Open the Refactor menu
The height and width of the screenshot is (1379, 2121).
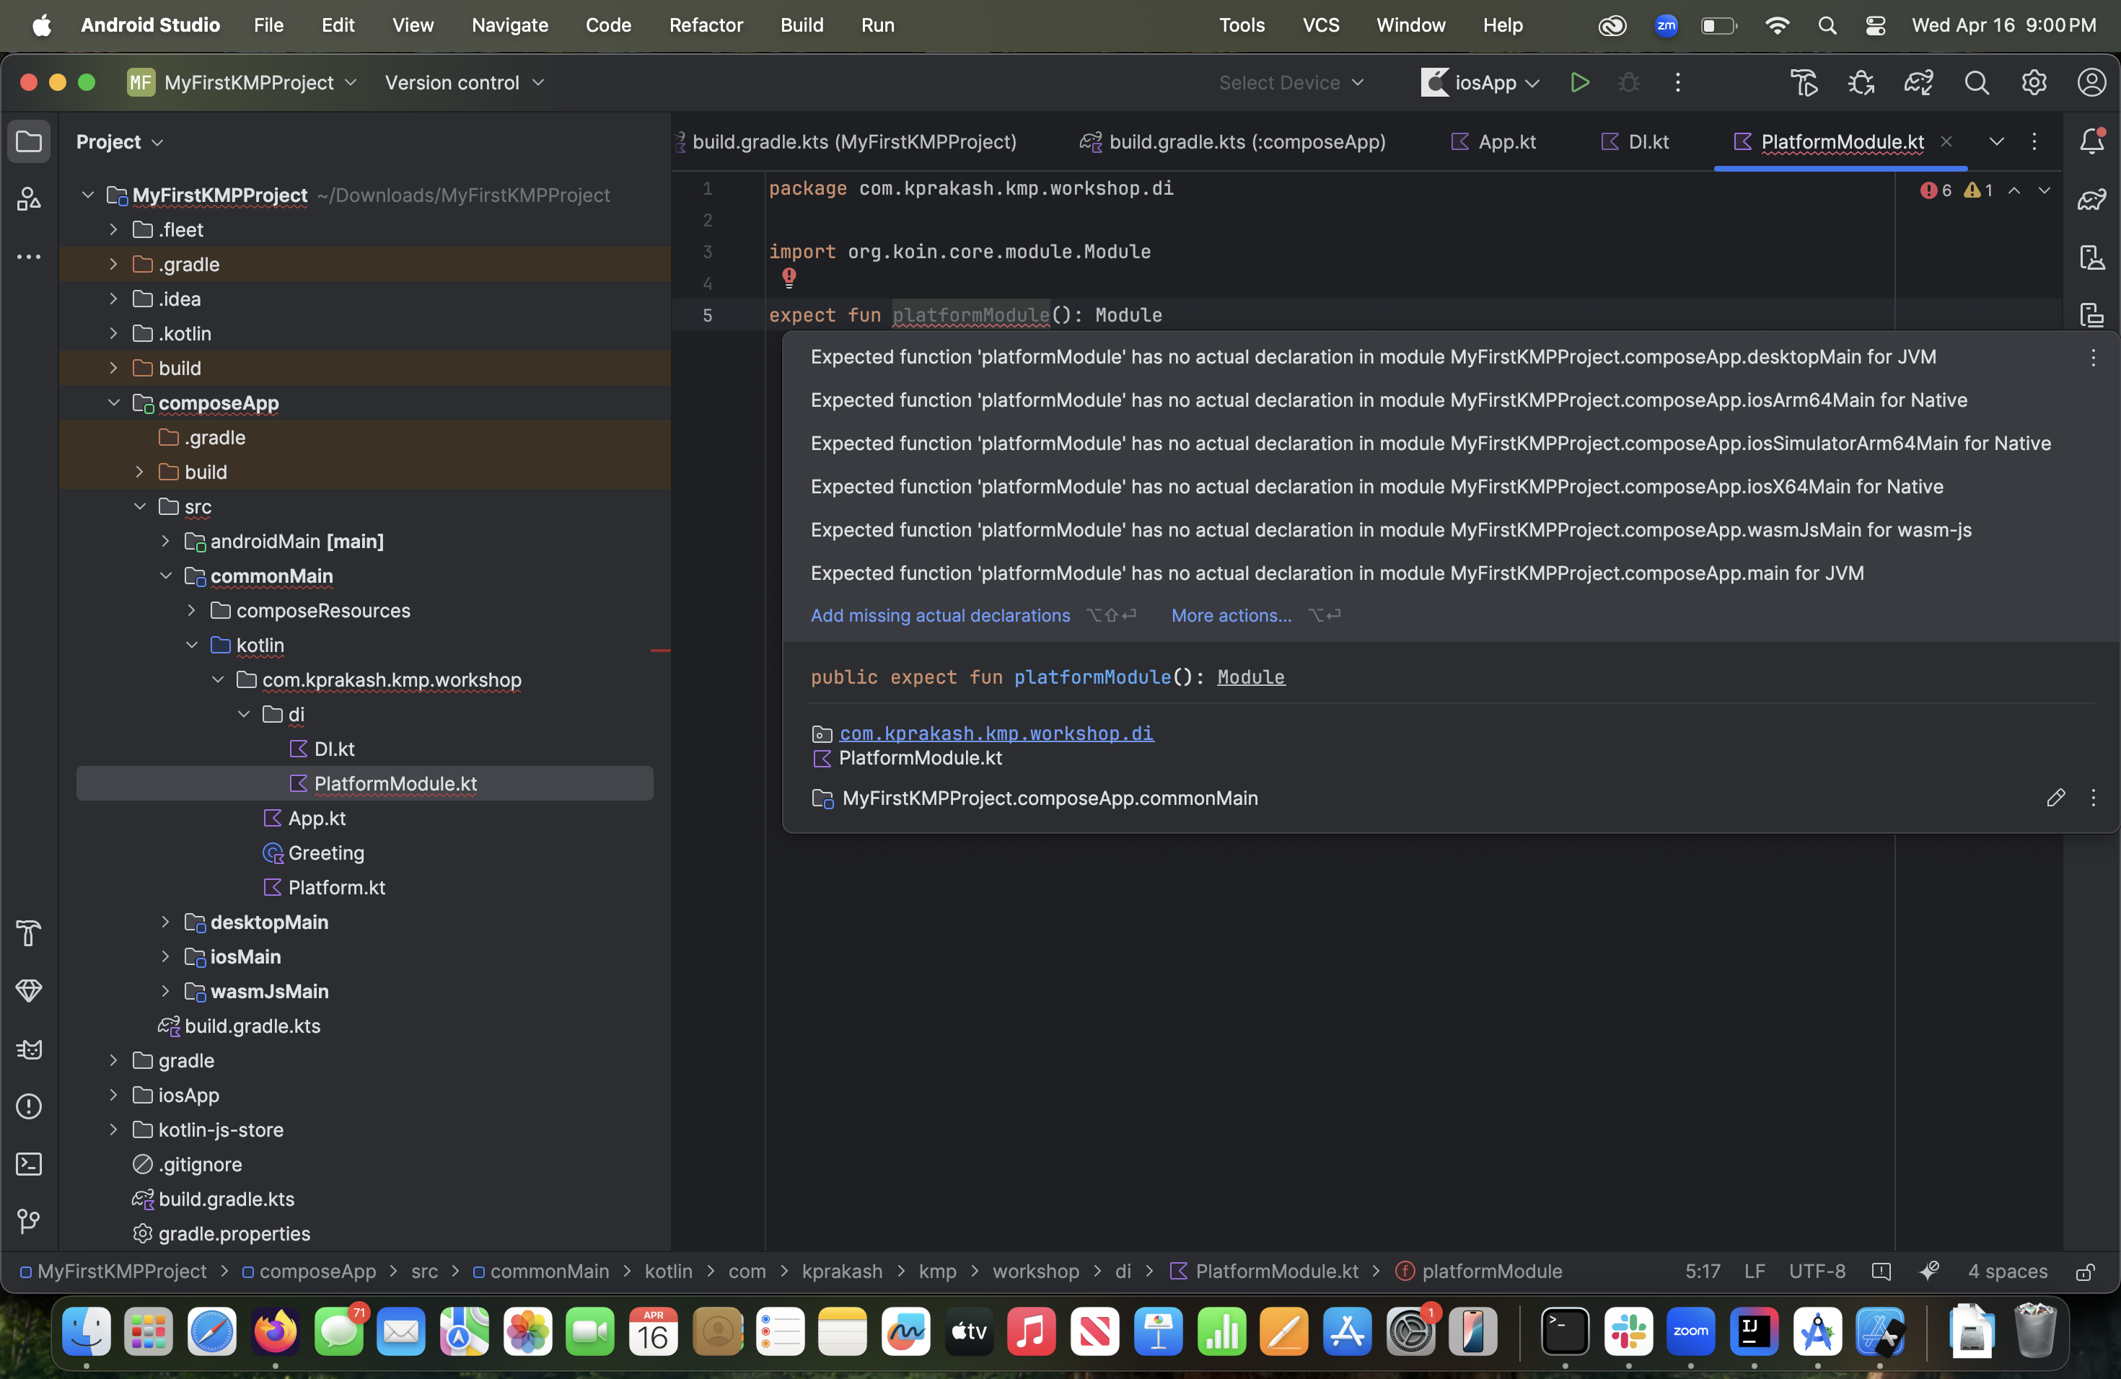(x=706, y=25)
